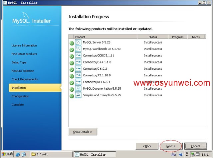This screenshot has width=213, height=158.
Task: Click Install success status for MySQL Server
Action: [153, 42]
